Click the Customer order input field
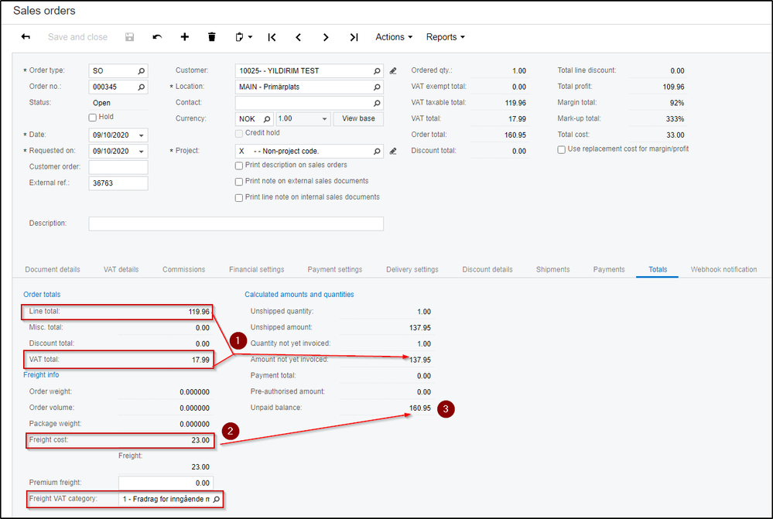The width and height of the screenshot is (773, 519). 118,167
